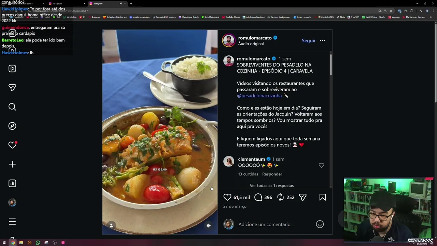Show tagged people icon on the reel

click(x=111, y=225)
